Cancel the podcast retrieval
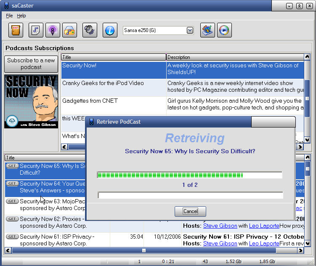This screenshot has height=266, width=316. click(190, 211)
